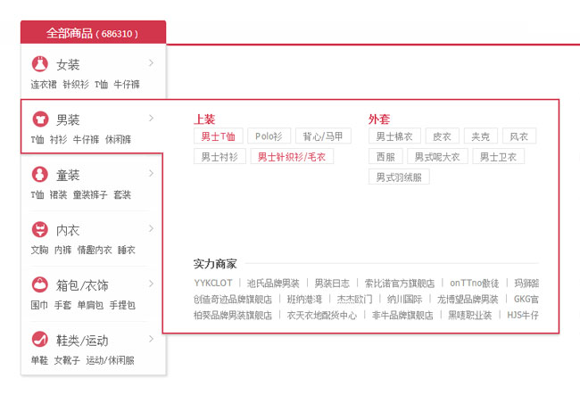Click 连衣裙 under 女装
The image size is (580, 395).
(44, 85)
